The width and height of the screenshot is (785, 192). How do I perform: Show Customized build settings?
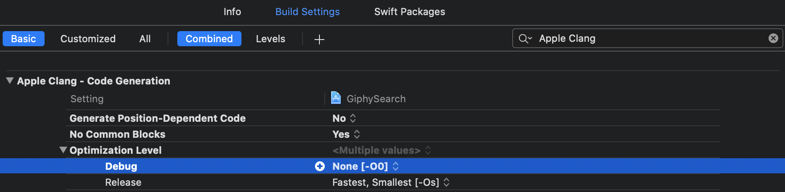pos(88,39)
